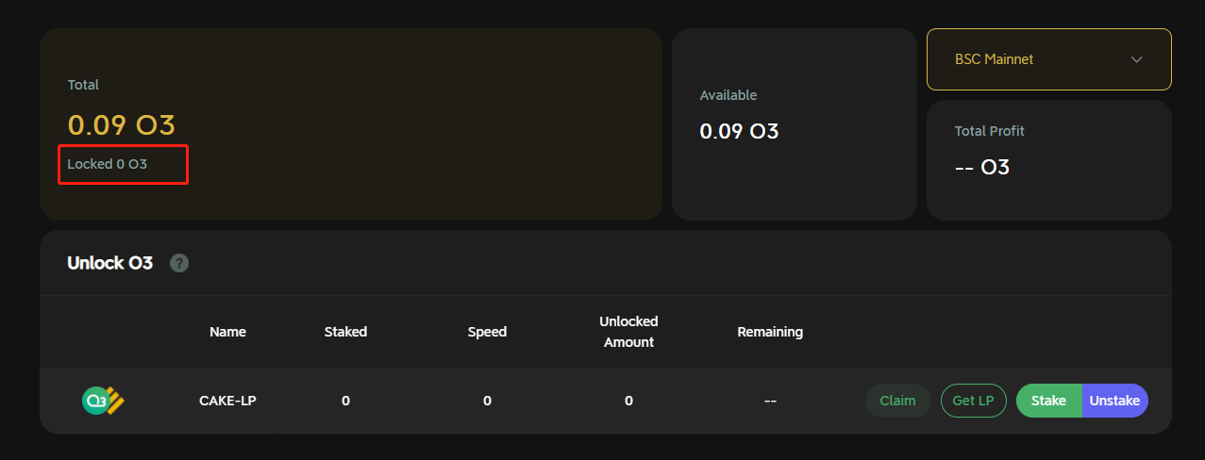
Task: Click the Locked 0 O3 label
Action: 108,164
